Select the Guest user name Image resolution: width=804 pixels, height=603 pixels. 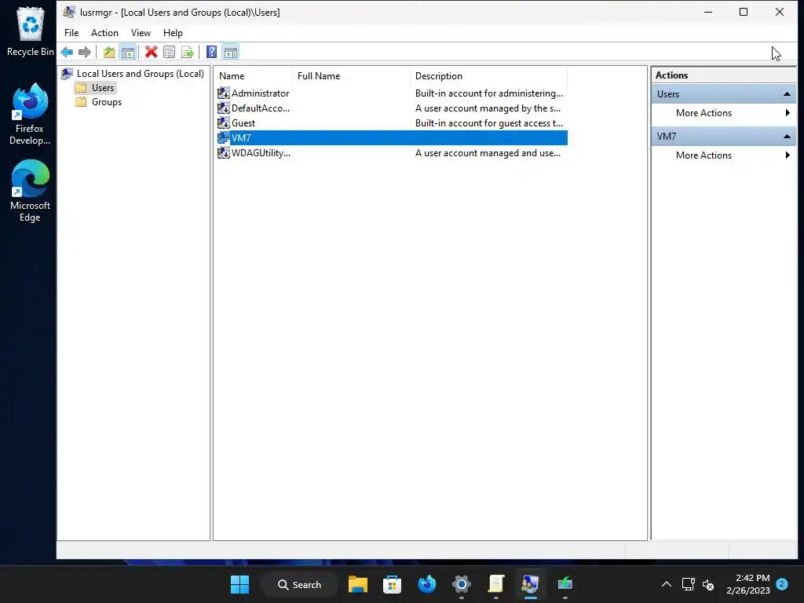pyautogui.click(x=243, y=123)
